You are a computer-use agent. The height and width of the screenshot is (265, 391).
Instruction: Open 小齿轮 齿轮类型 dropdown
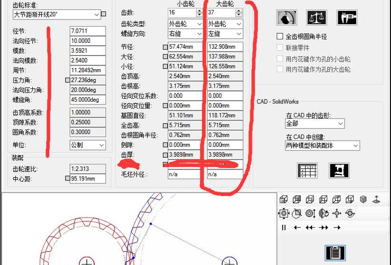coord(185,24)
